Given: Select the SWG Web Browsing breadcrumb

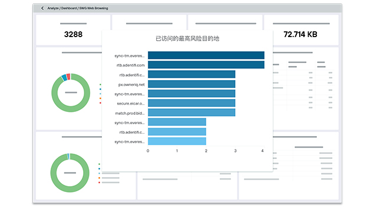Looking at the screenshot, I should pos(94,8).
